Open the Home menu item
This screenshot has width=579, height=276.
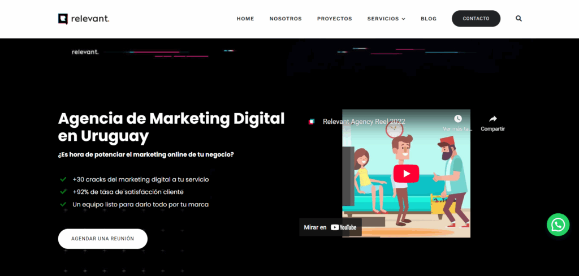tap(245, 19)
